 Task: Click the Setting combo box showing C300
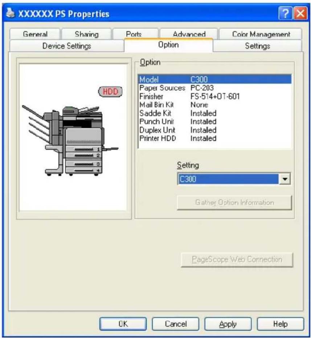click(x=234, y=179)
